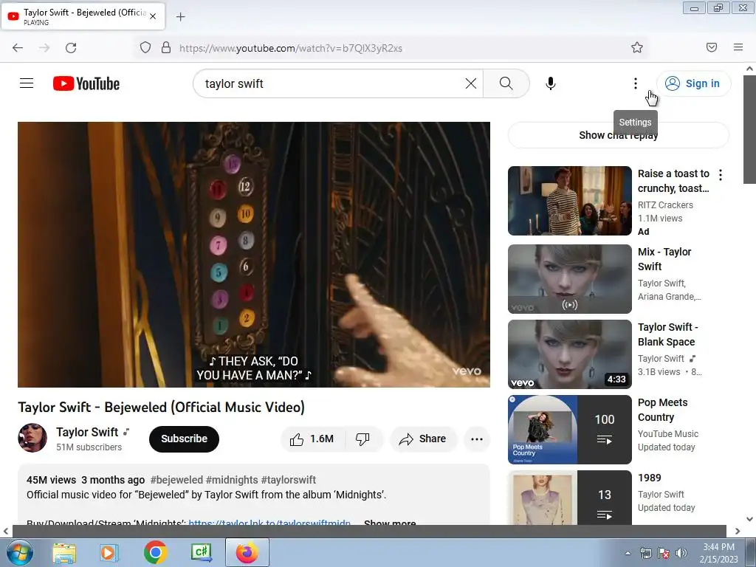Image resolution: width=756 pixels, height=567 pixels.
Task: Open Mix - Taylor Swift thumbnail
Action: 569,278
